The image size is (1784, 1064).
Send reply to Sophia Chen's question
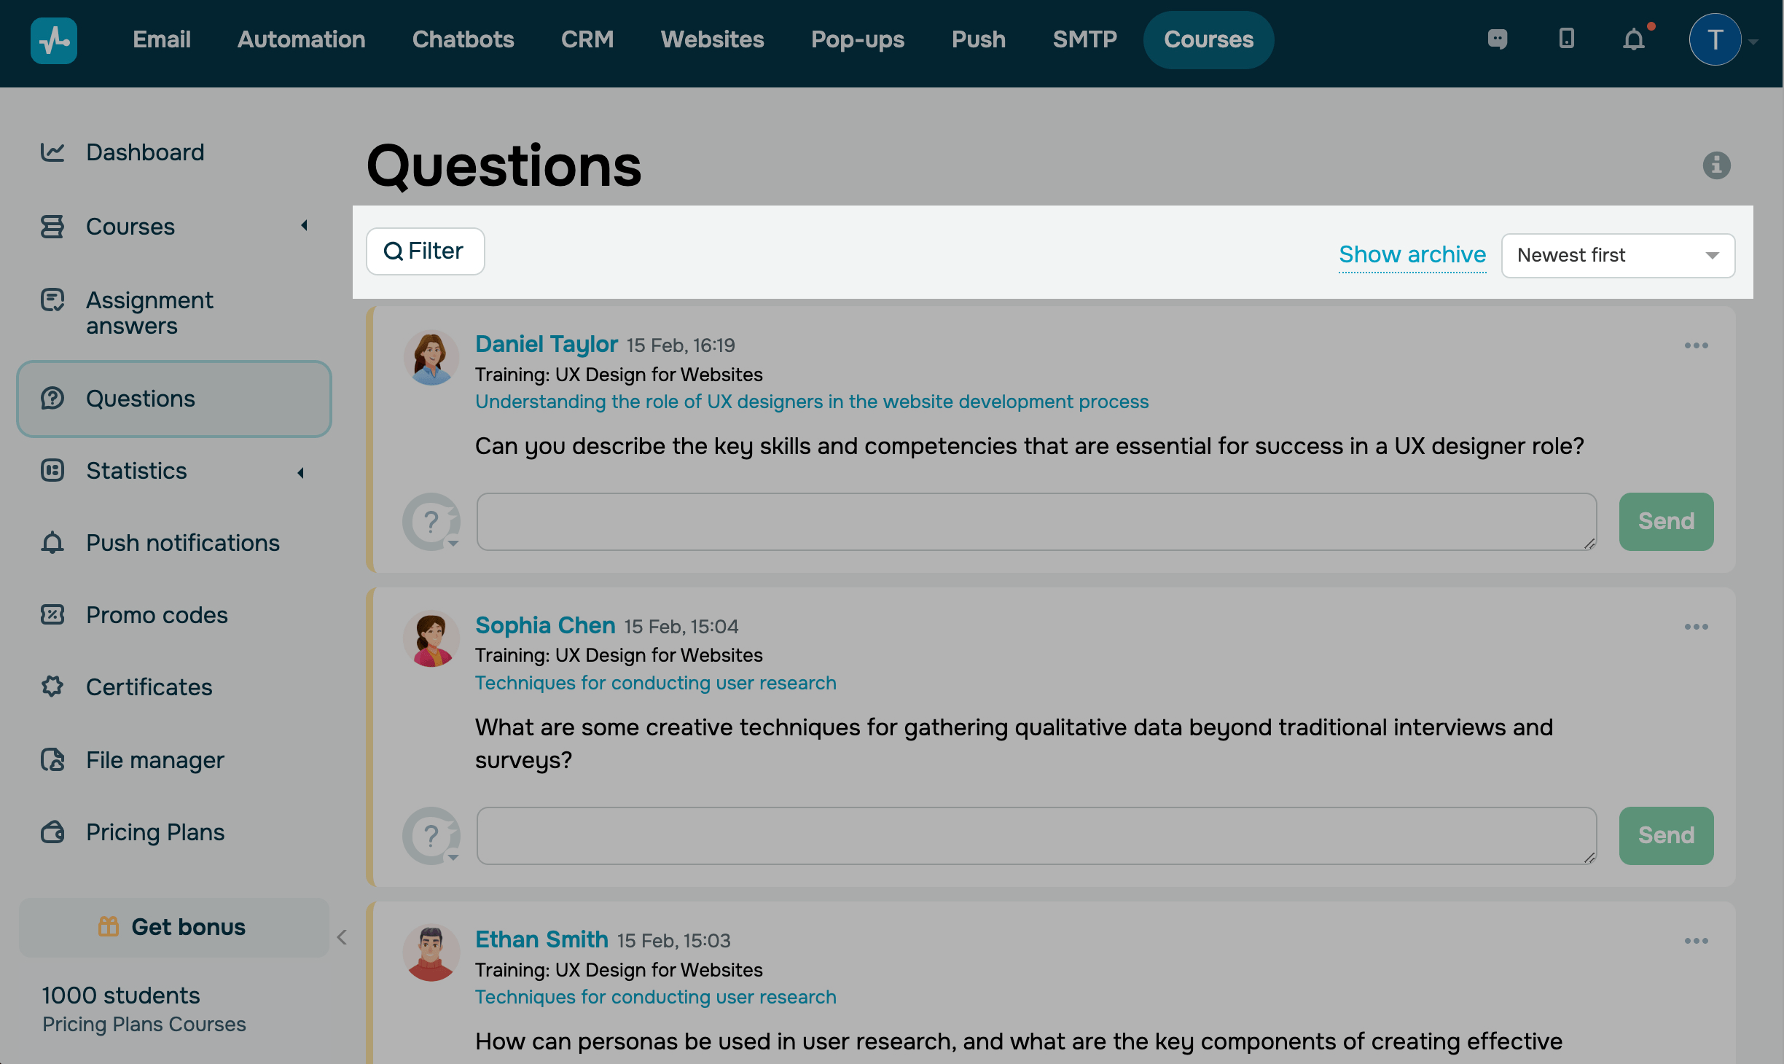1665,835
